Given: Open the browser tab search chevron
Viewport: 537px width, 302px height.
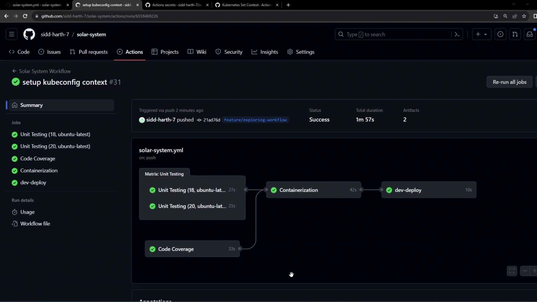Looking at the screenshot, I should coord(514,4).
